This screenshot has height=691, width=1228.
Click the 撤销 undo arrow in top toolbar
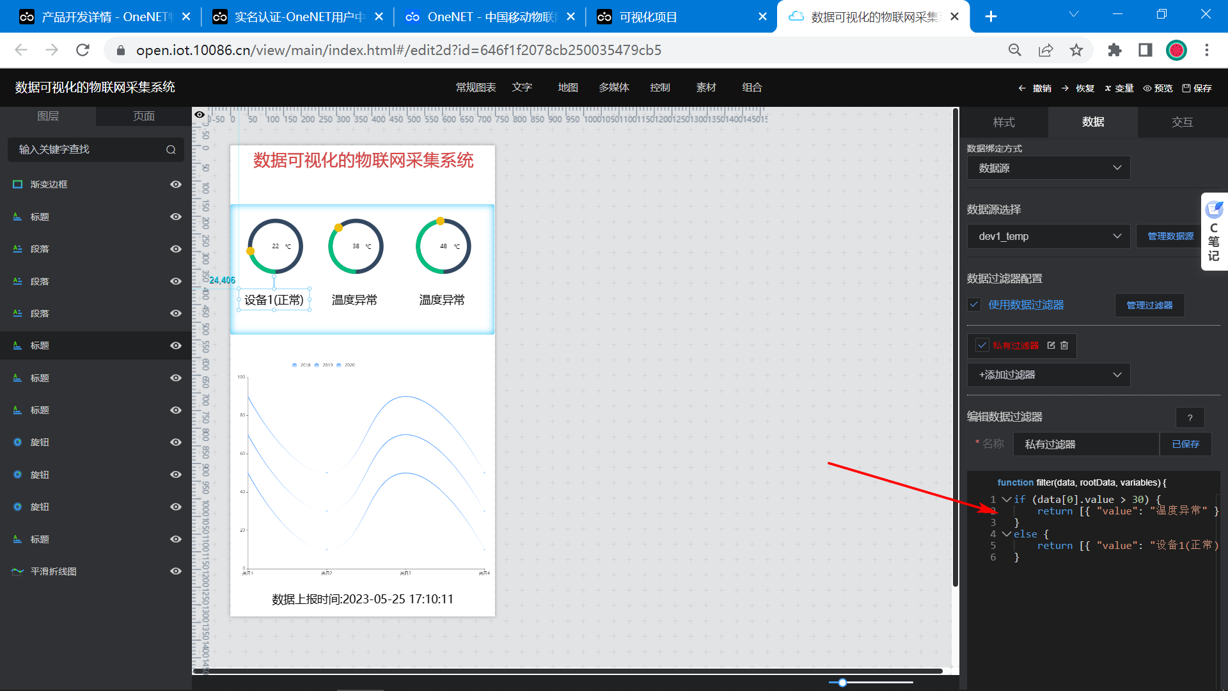(x=1022, y=88)
